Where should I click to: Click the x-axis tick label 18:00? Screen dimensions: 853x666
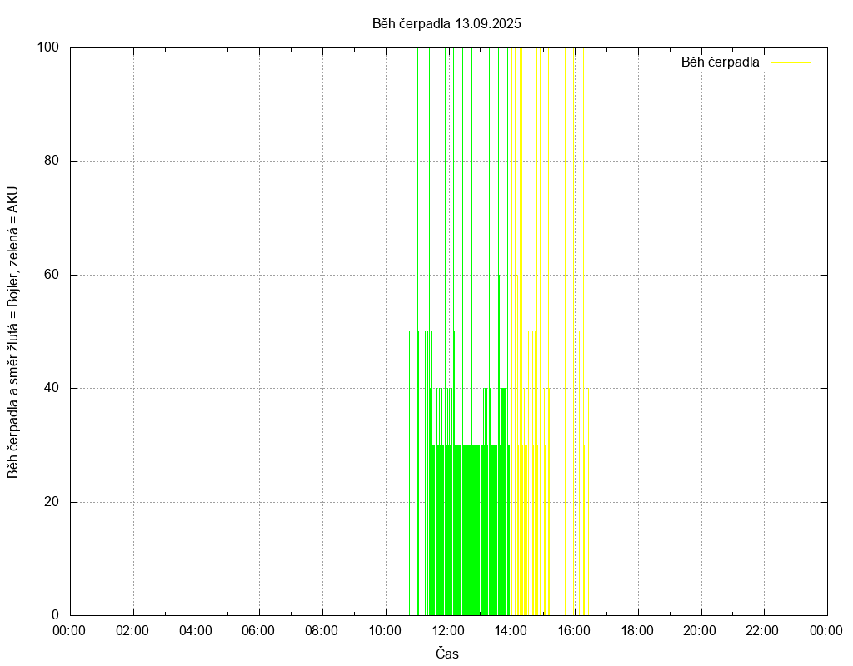pos(637,631)
